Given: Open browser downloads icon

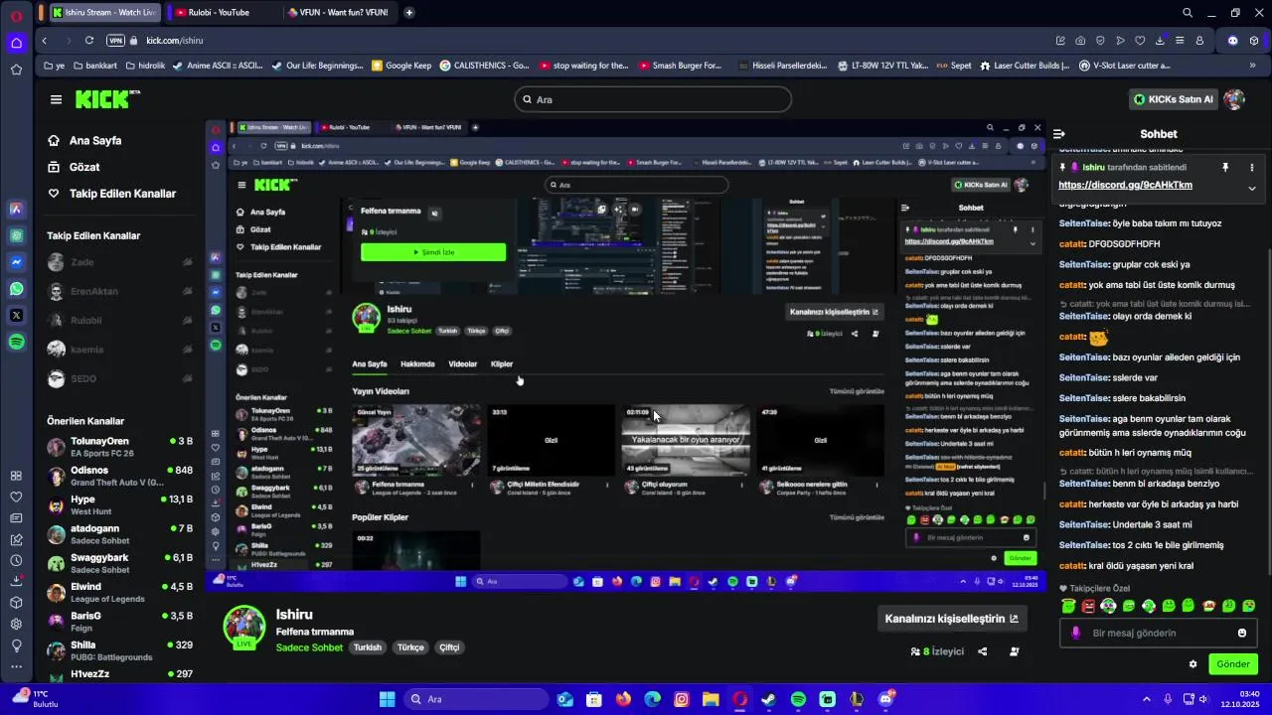Looking at the screenshot, I should (x=1160, y=41).
